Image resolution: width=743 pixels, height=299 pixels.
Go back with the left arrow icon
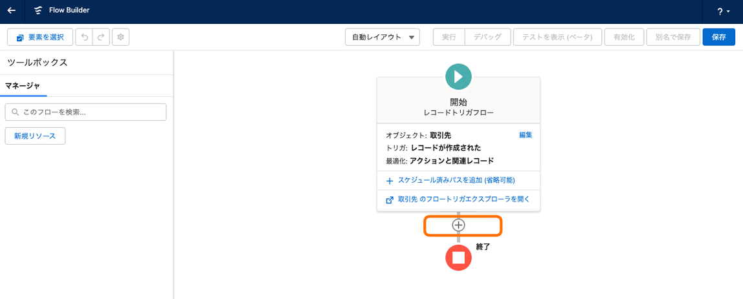point(12,11)
